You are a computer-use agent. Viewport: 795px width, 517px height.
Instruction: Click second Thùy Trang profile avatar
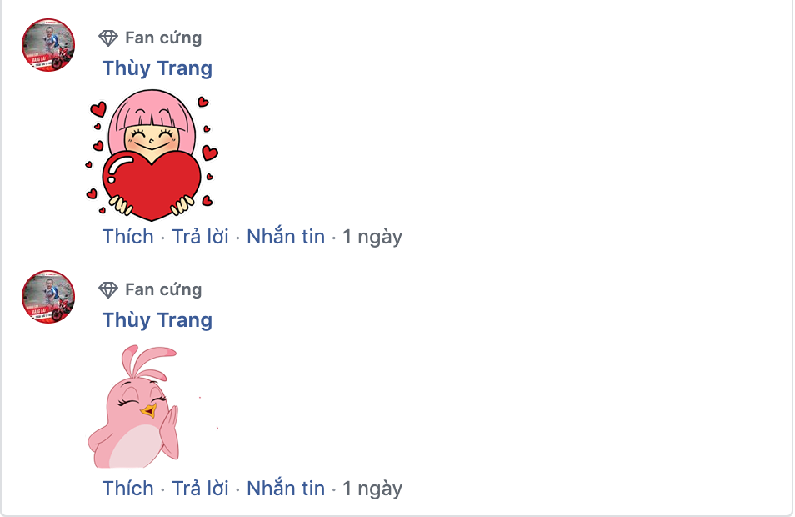point(48,297)
